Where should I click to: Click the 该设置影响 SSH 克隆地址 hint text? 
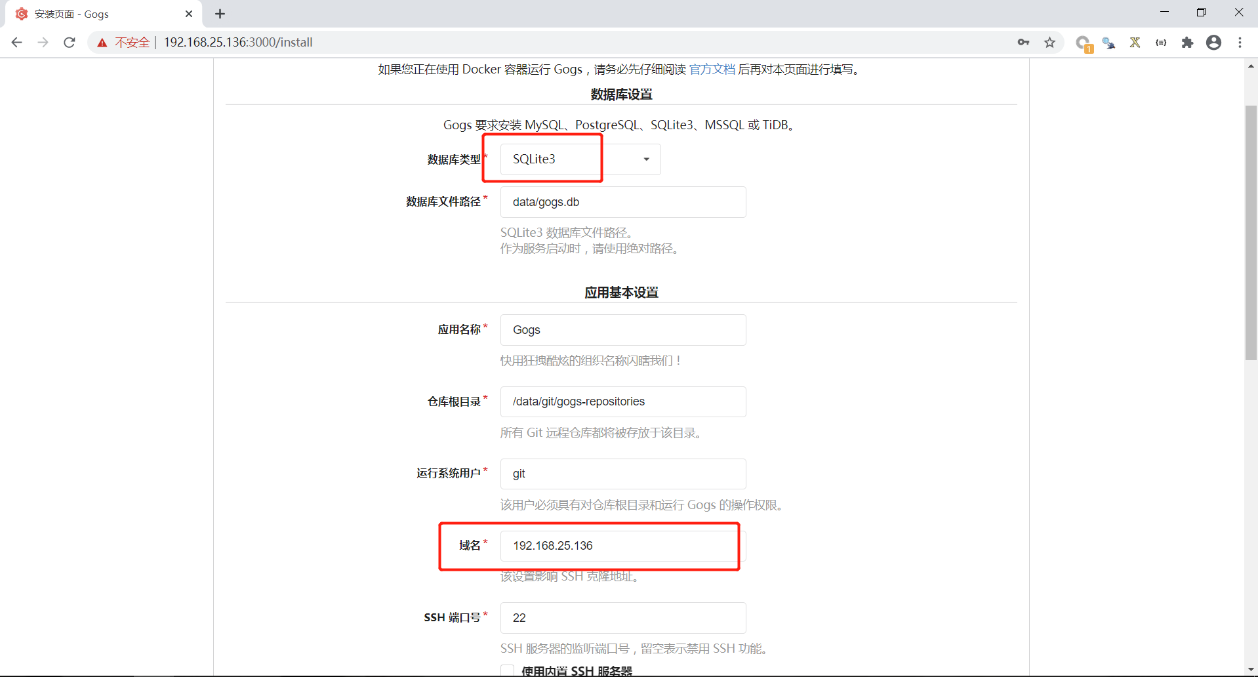[x=569, y=577]
